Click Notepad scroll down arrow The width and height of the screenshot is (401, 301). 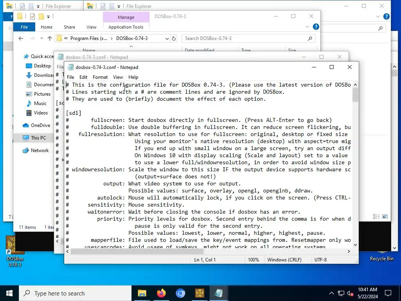(355, 245)
